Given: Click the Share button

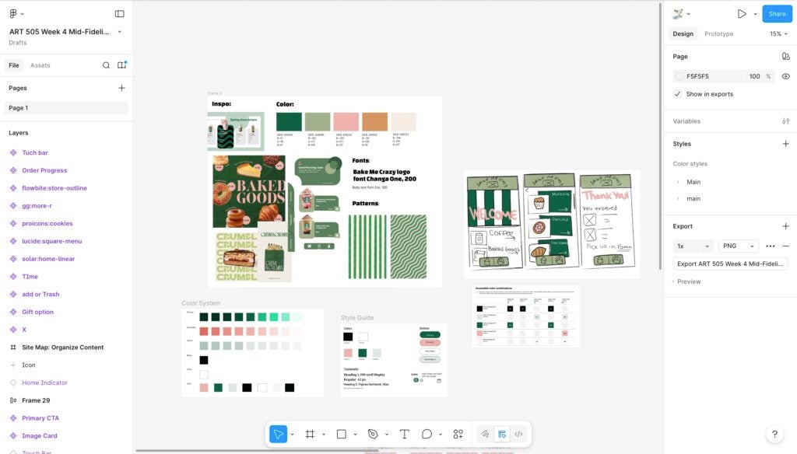Looking at the screenshot, I should 776,13.
